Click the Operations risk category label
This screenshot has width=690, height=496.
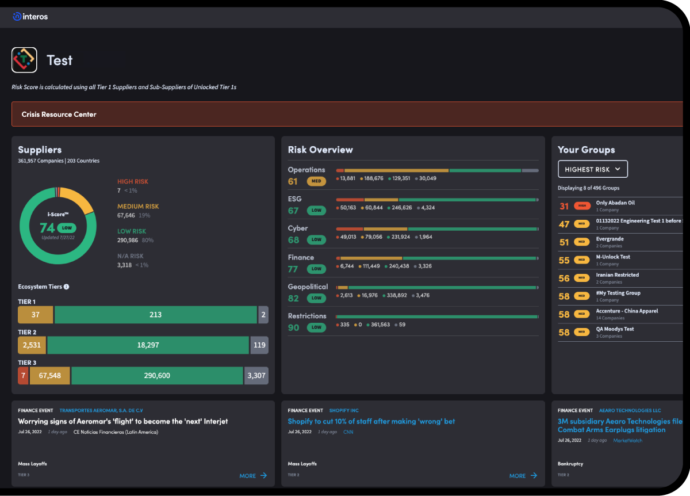(x=306, y=170)
